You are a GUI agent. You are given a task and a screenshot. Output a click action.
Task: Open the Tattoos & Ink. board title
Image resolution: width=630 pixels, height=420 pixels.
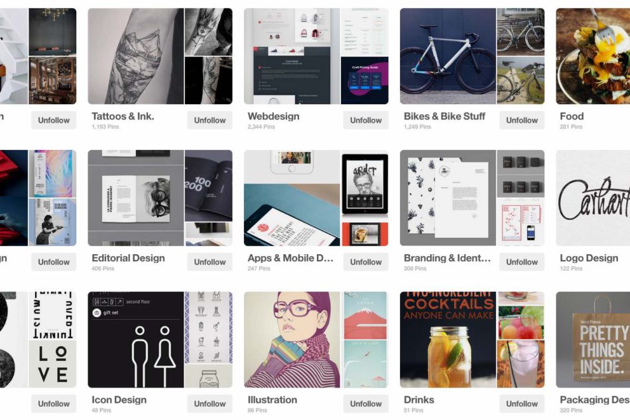(x=123, y=116)
